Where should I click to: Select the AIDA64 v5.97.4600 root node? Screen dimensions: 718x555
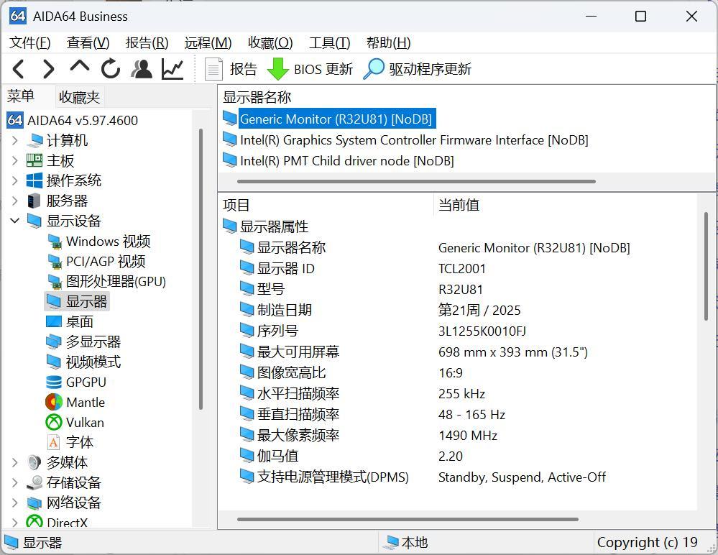pos(73,121)
